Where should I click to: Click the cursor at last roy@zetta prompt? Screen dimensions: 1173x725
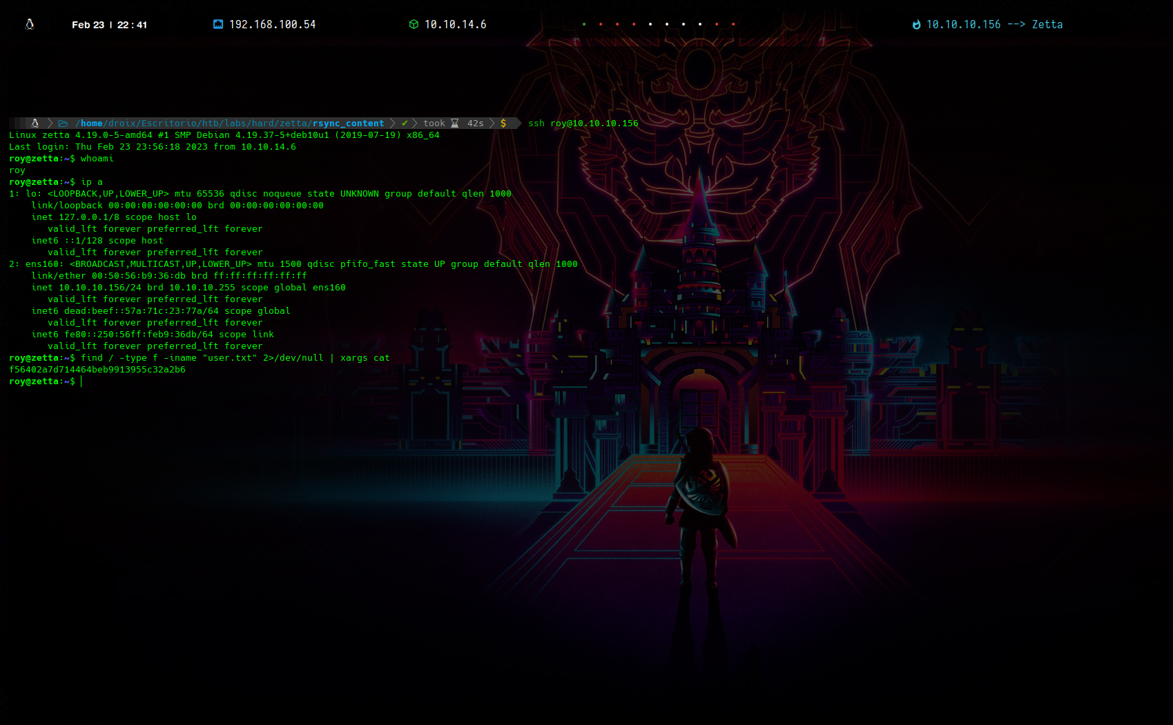coord(81,381)
